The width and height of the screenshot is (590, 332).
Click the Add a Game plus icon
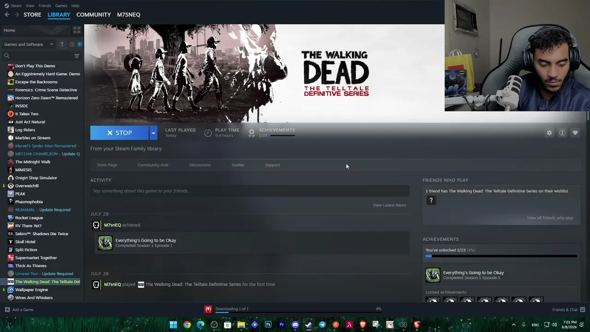(7, 310)
